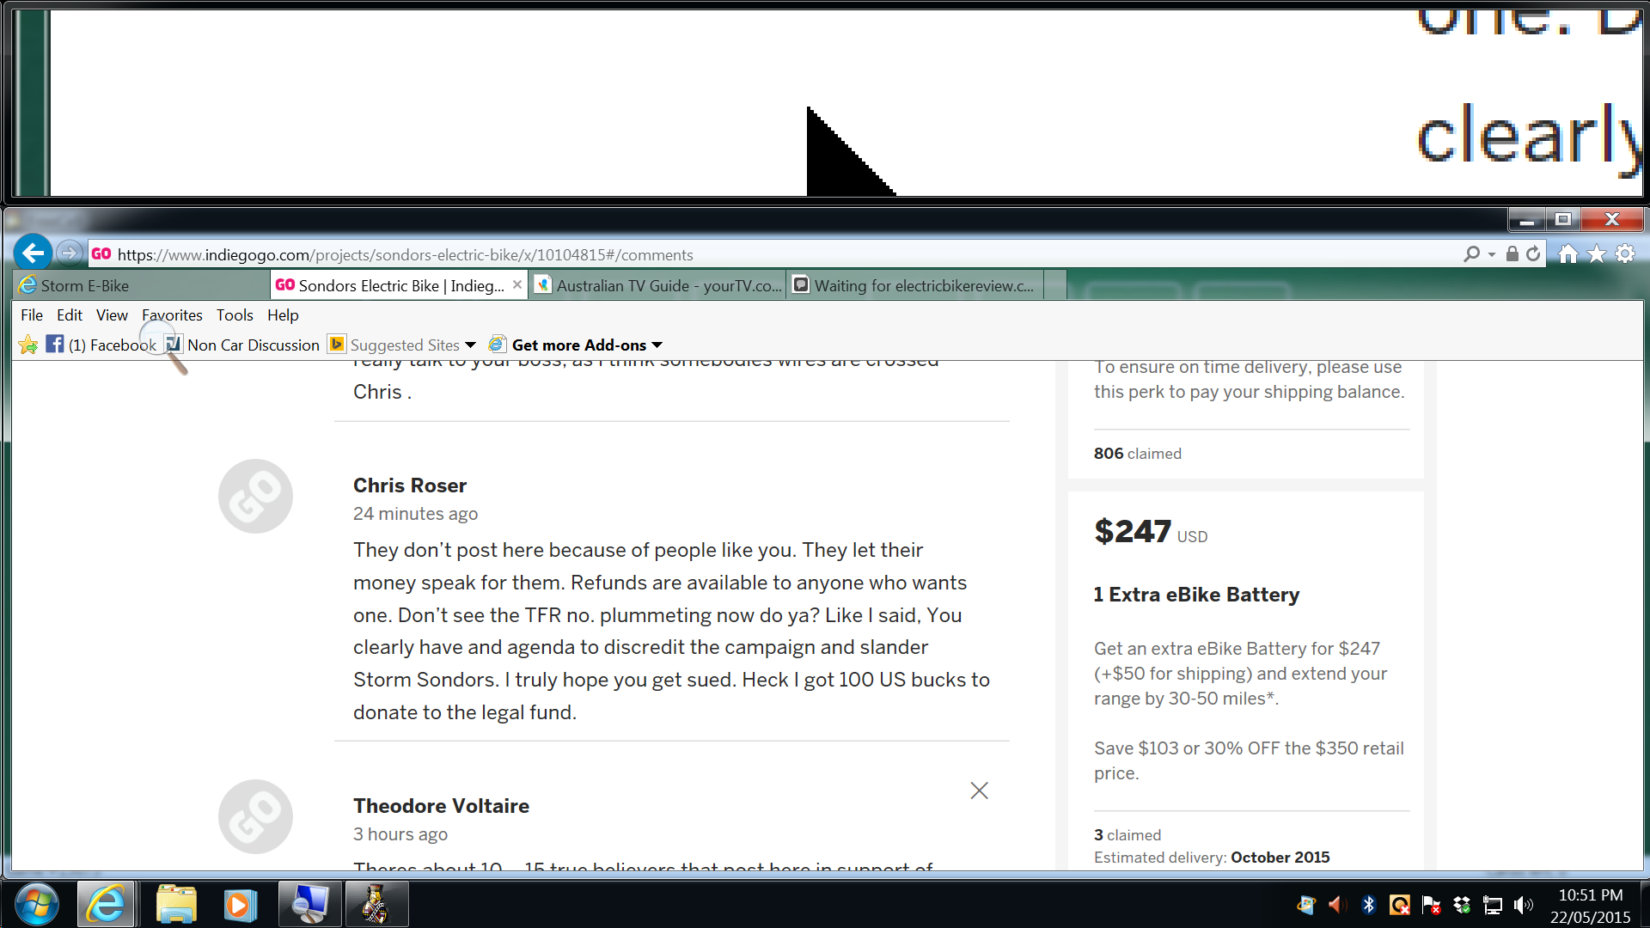Click the Refresh page icon
This screenshot has width=1650, height=928.
[x=1533, y=254]
